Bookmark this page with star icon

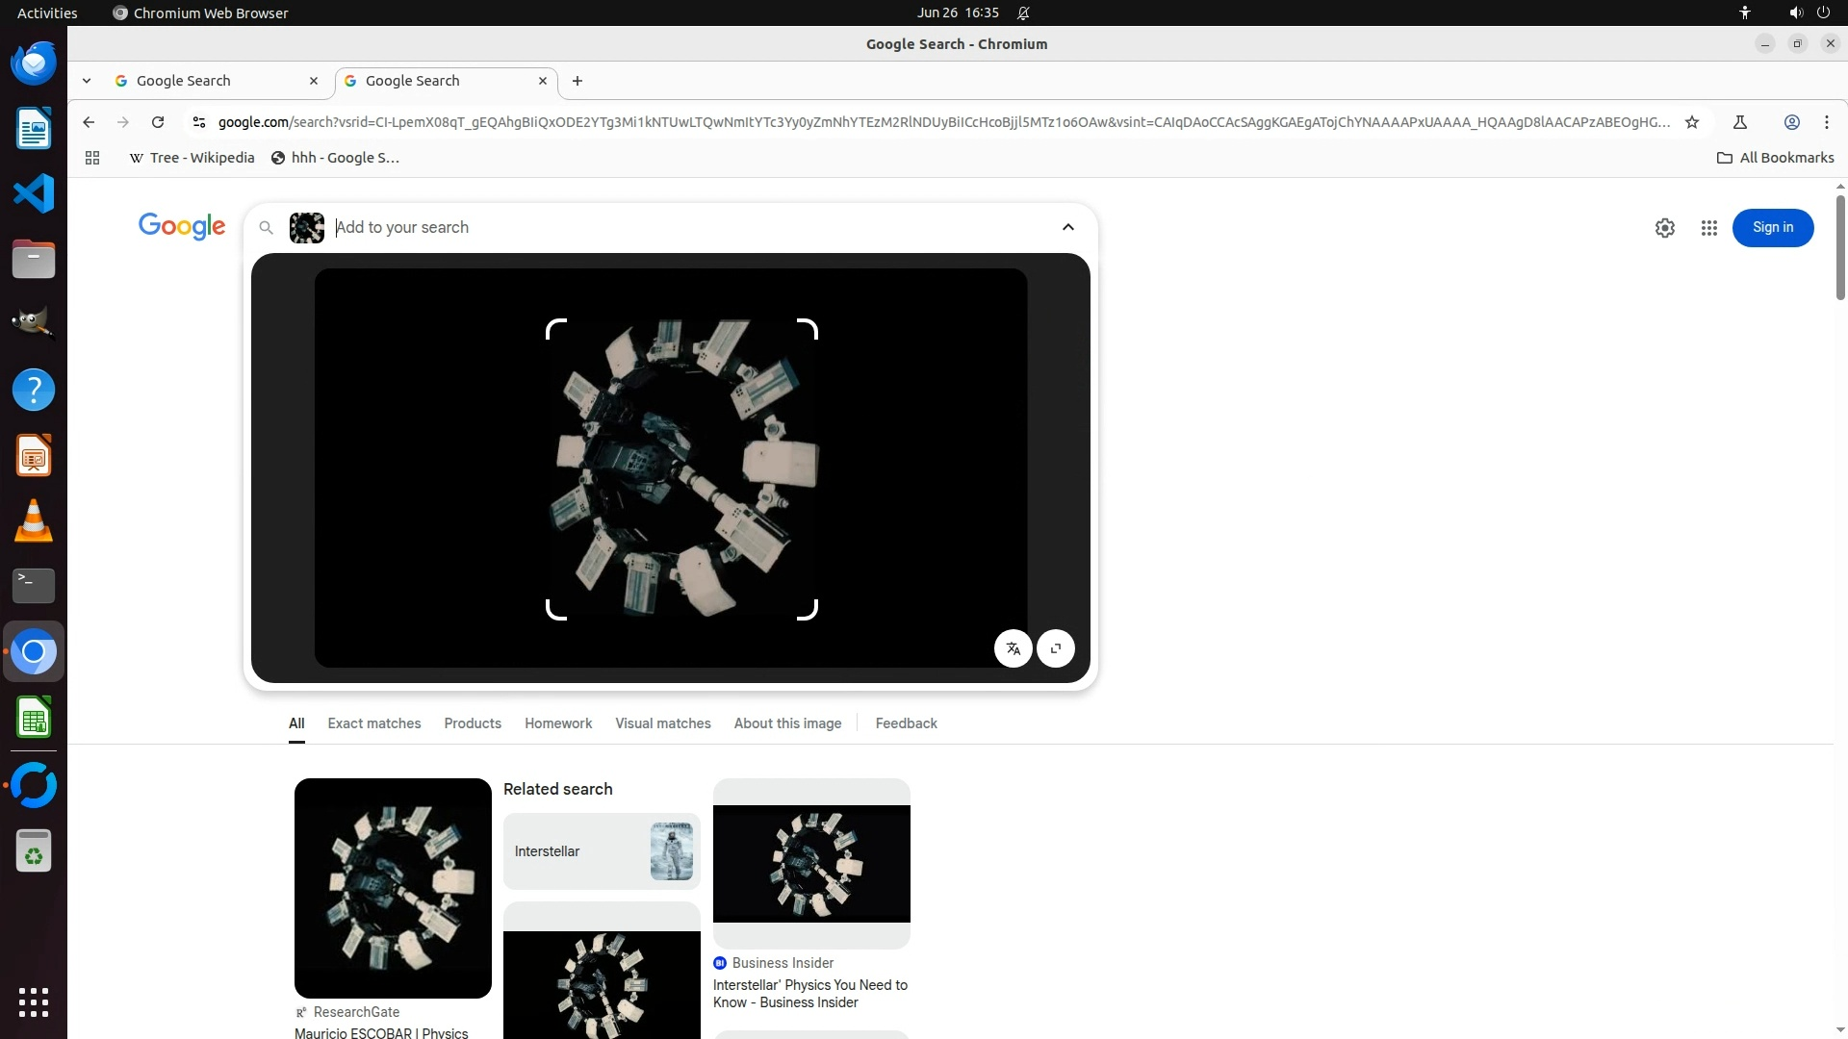click(1692, 122)
